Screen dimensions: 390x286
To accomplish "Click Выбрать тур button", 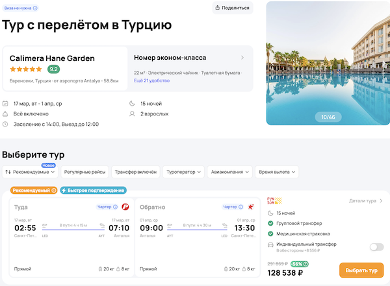I will [361, 270].
